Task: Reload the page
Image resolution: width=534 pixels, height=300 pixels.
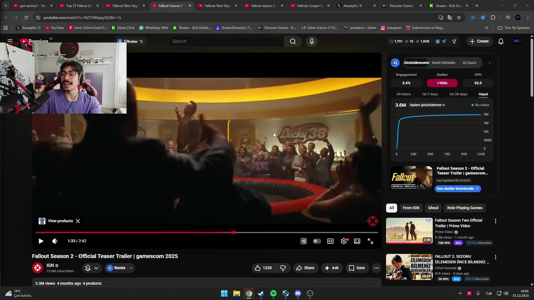Action: click(x=26, y=17)
